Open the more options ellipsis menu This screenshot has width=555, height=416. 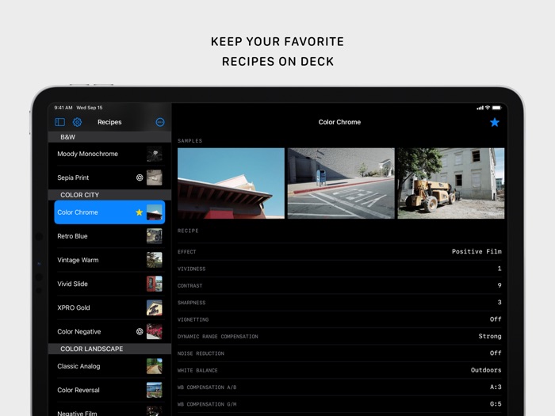pyautogui.click(x=160, y=122)
